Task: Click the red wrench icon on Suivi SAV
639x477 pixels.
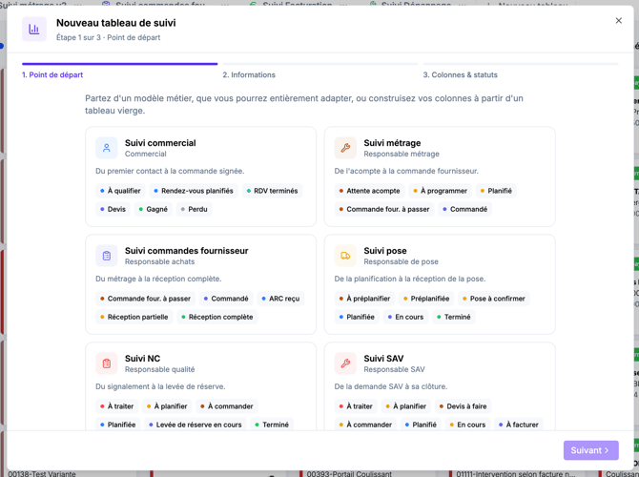Action: click(x=345, y=363)
